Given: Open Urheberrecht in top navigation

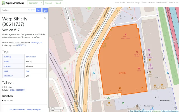Looking at the screenshot, I should [162, 3].
